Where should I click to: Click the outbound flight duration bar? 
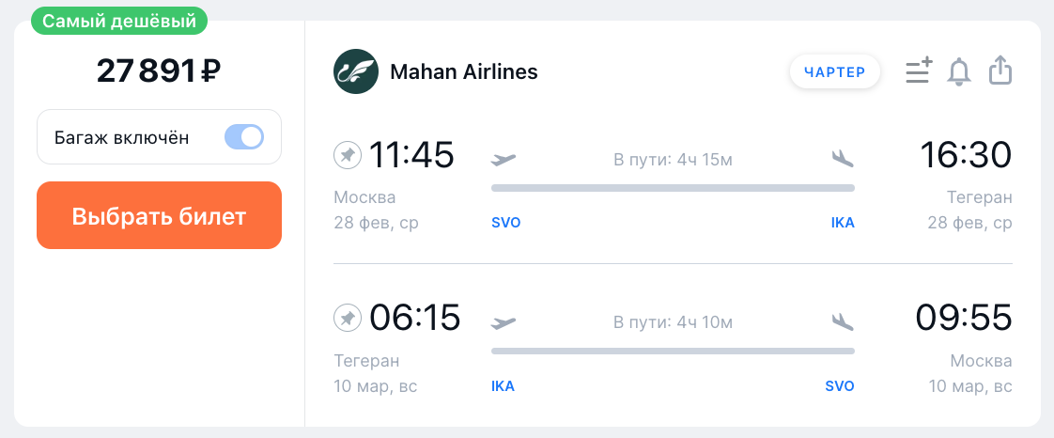pyautogui.click(x=673, y=188)
